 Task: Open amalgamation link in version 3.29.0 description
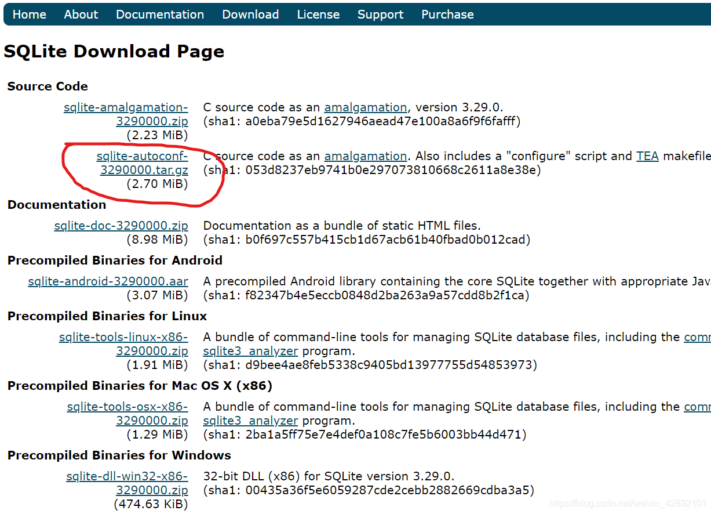pos(366,107)
